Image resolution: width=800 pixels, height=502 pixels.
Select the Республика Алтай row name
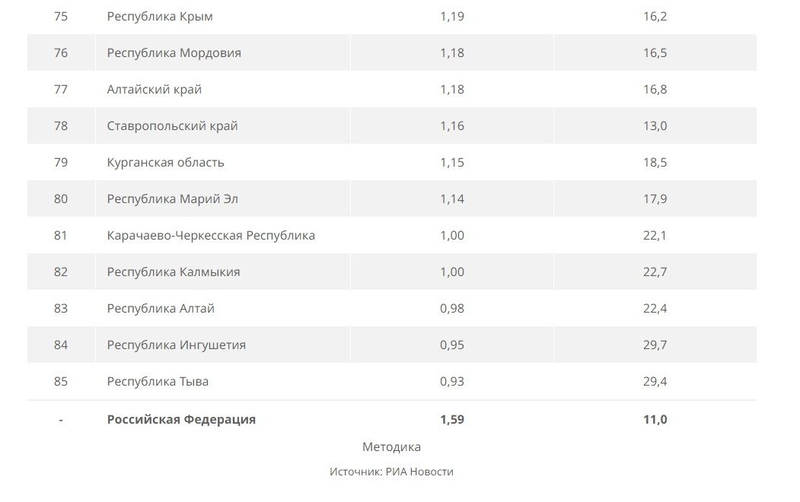tap(161, 308)
